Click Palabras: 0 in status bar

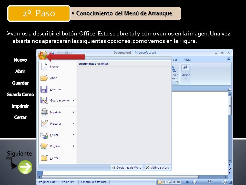tap(69, 182)
